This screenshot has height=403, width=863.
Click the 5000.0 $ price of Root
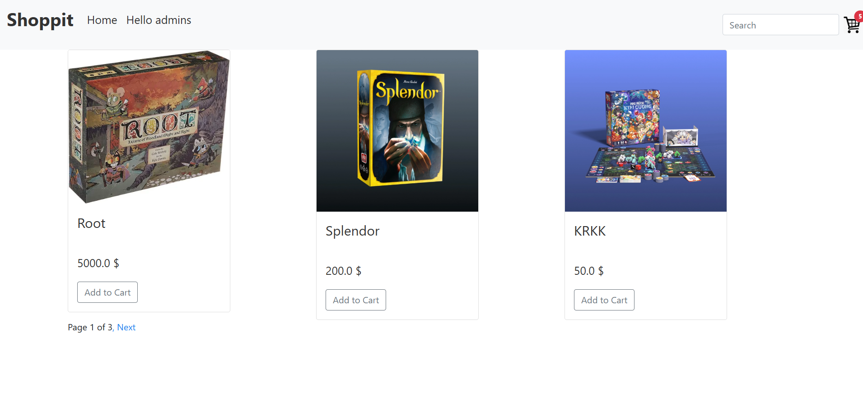coord(98,263)
